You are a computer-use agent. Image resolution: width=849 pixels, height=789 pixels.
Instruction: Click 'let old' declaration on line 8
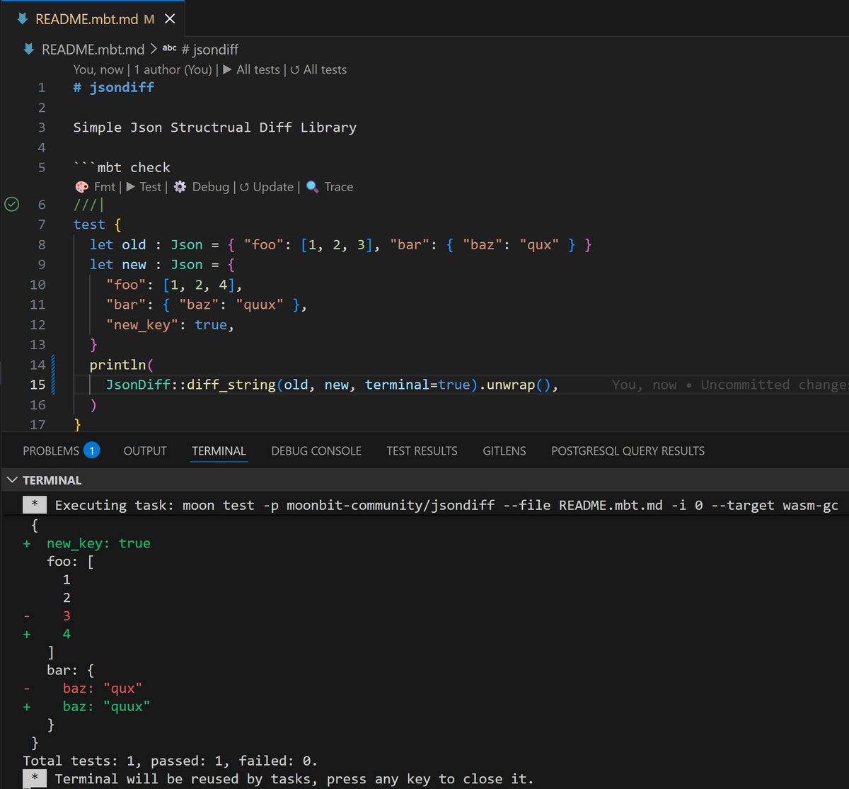[x=117, y=244]
